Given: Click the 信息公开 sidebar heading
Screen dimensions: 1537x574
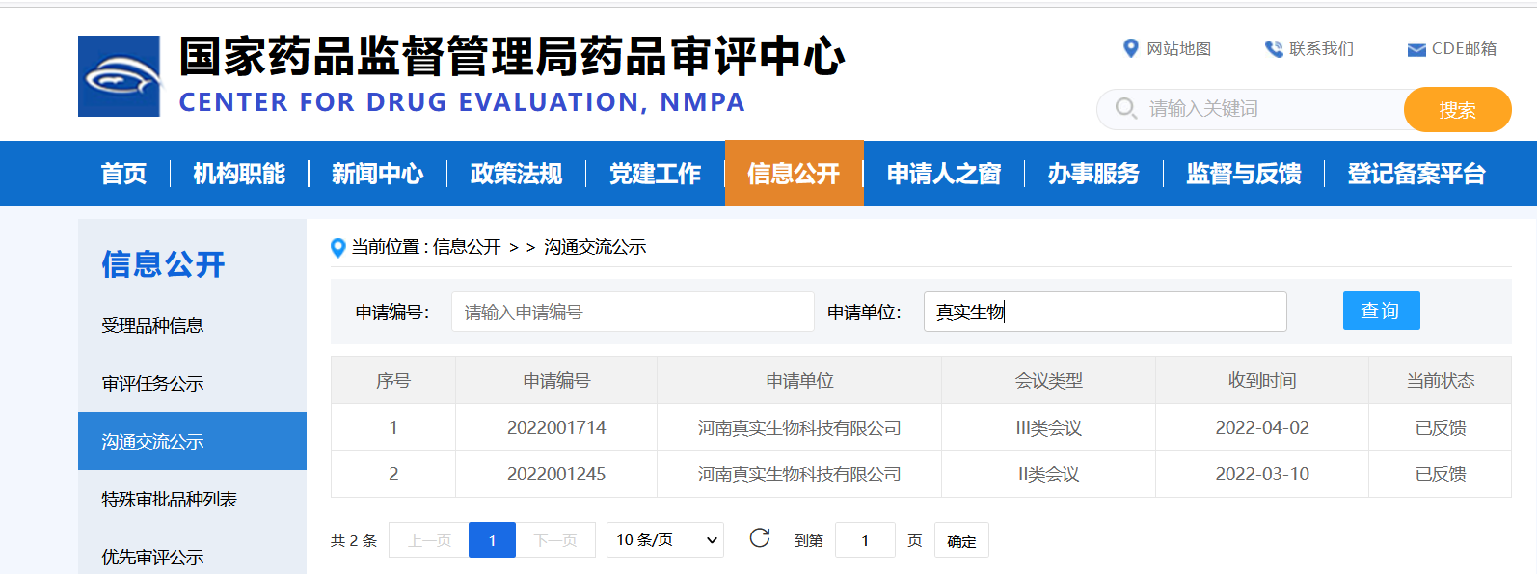Looking at the screenshot, I should pos(163,264).
